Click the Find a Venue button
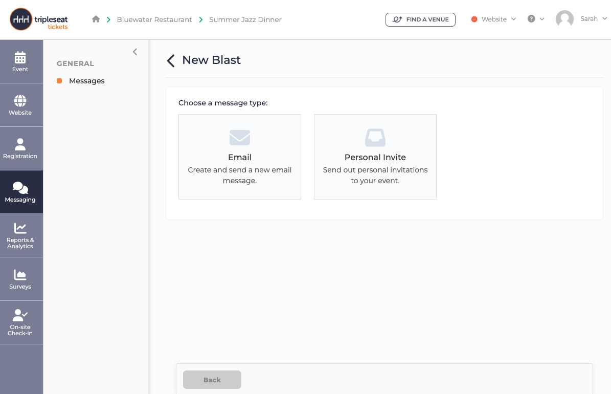 click(x=420, y=19)
